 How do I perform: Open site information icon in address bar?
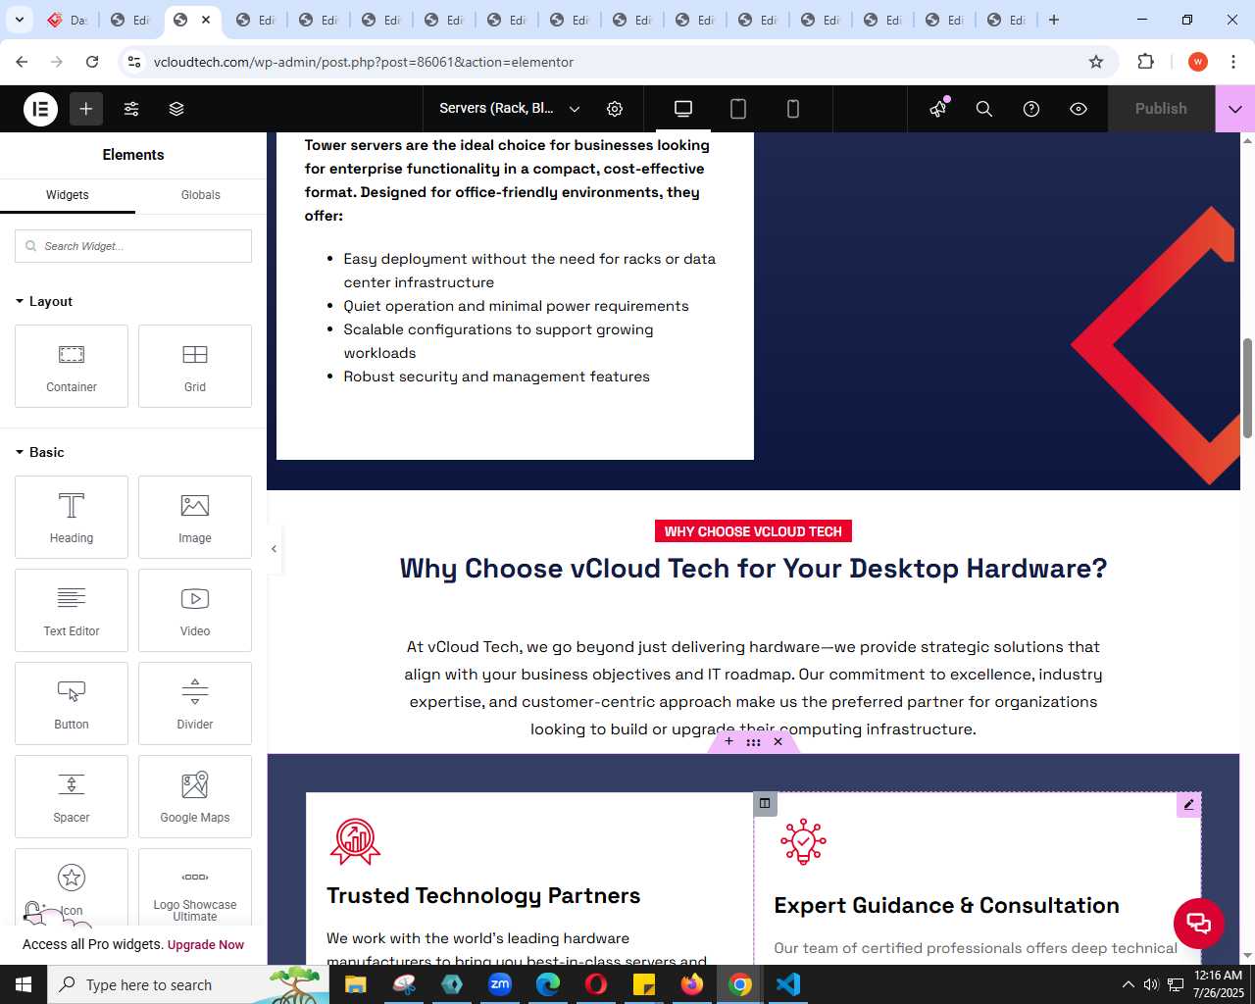[x=134, y=62]
